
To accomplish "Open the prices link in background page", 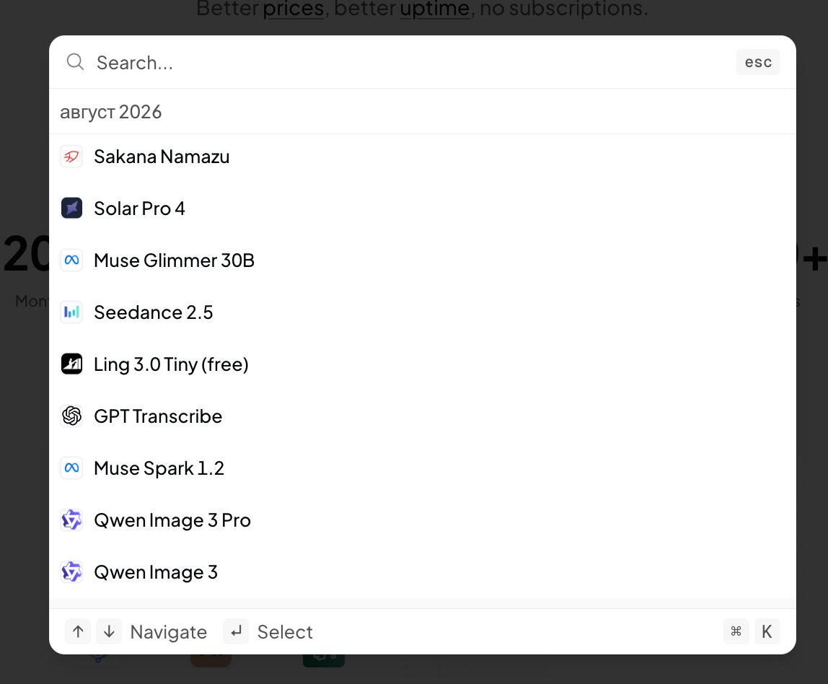I will pyautogui.click(x=294, y=9).
